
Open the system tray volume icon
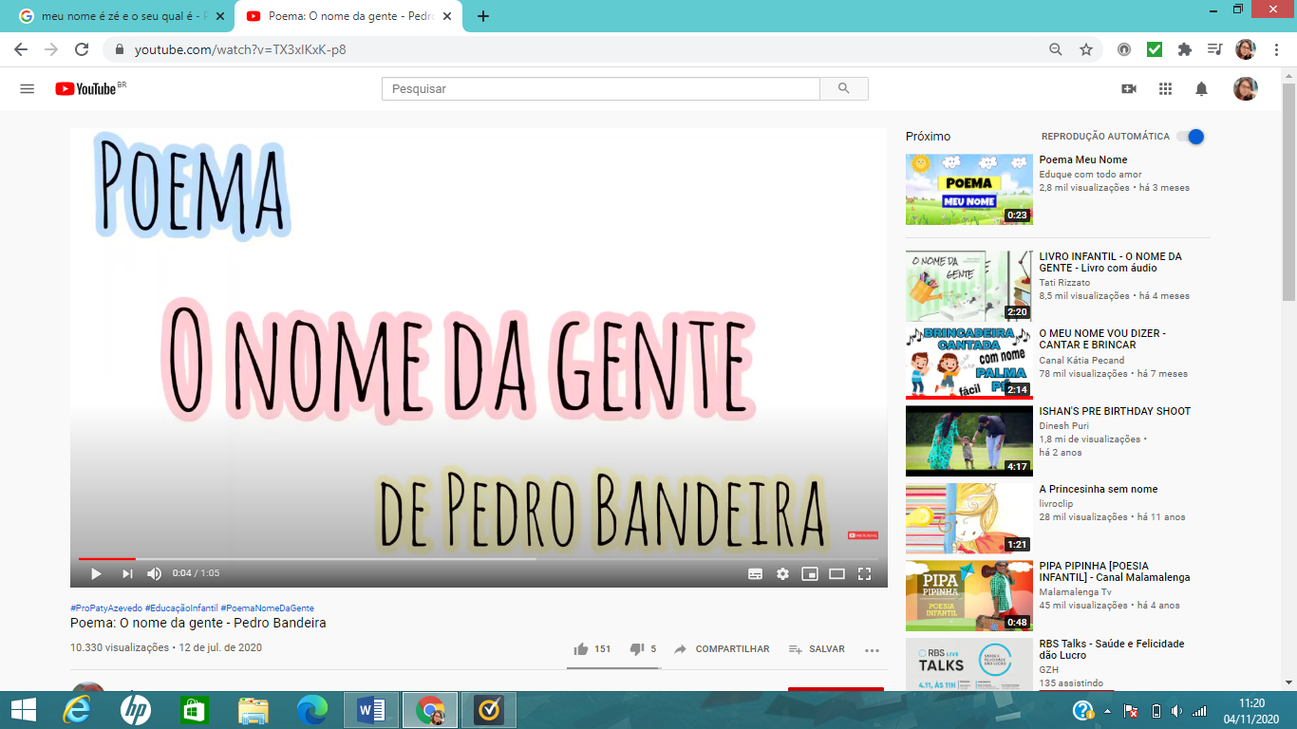pos(1177,711)
